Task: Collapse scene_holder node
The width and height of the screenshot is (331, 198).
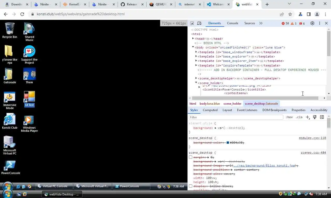Action: 196,82
